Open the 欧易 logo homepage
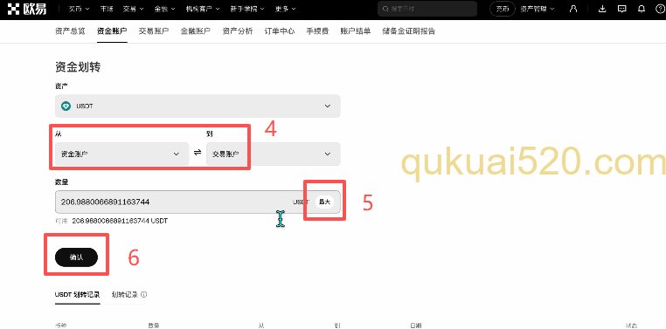666x329 pixels. click(x=27, y=9)
